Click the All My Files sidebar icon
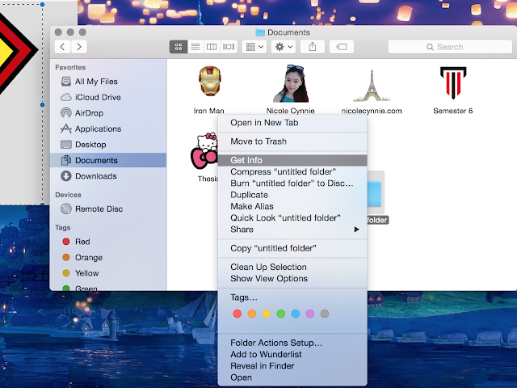This screenshot has height=388, width=517. 66,81
